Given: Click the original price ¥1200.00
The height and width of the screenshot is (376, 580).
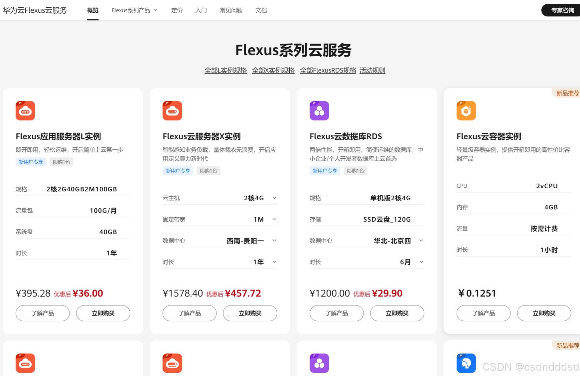Looking at the screenshot, I should [330, 293].
